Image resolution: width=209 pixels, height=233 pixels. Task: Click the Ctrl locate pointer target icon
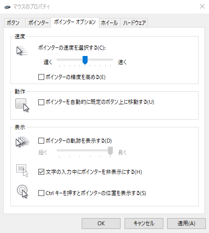point(22,191)
